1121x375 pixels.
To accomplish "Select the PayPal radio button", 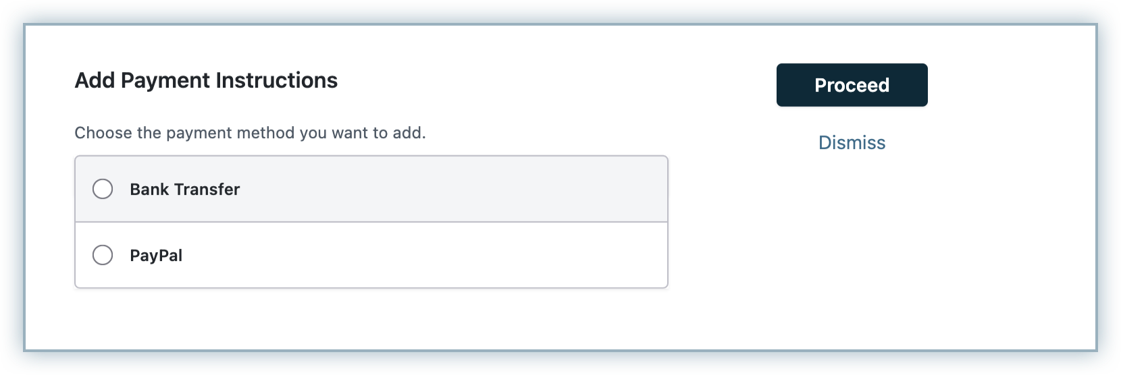I will click(103, 255).
